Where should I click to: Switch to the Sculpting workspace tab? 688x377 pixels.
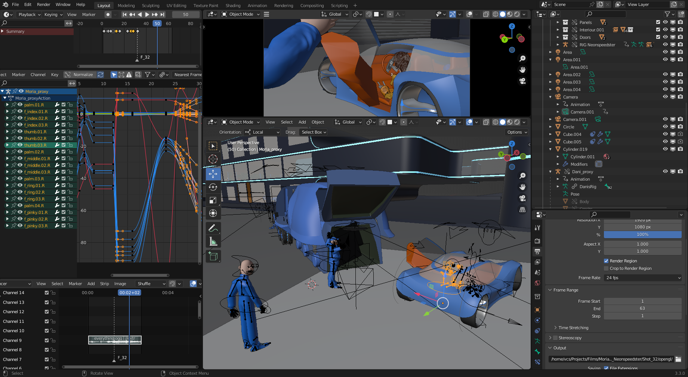151,6
